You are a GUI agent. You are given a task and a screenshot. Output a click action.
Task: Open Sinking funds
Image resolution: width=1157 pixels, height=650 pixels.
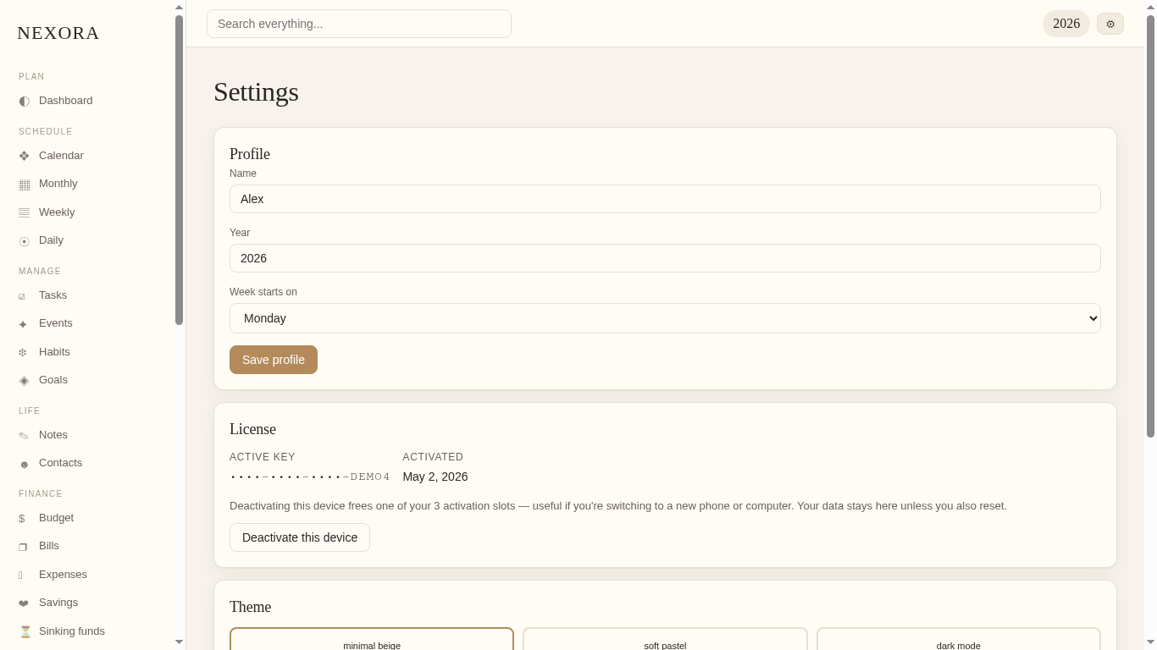[x=86, y=631]
